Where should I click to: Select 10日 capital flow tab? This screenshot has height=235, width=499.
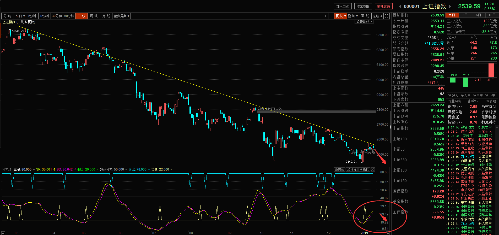492,15
